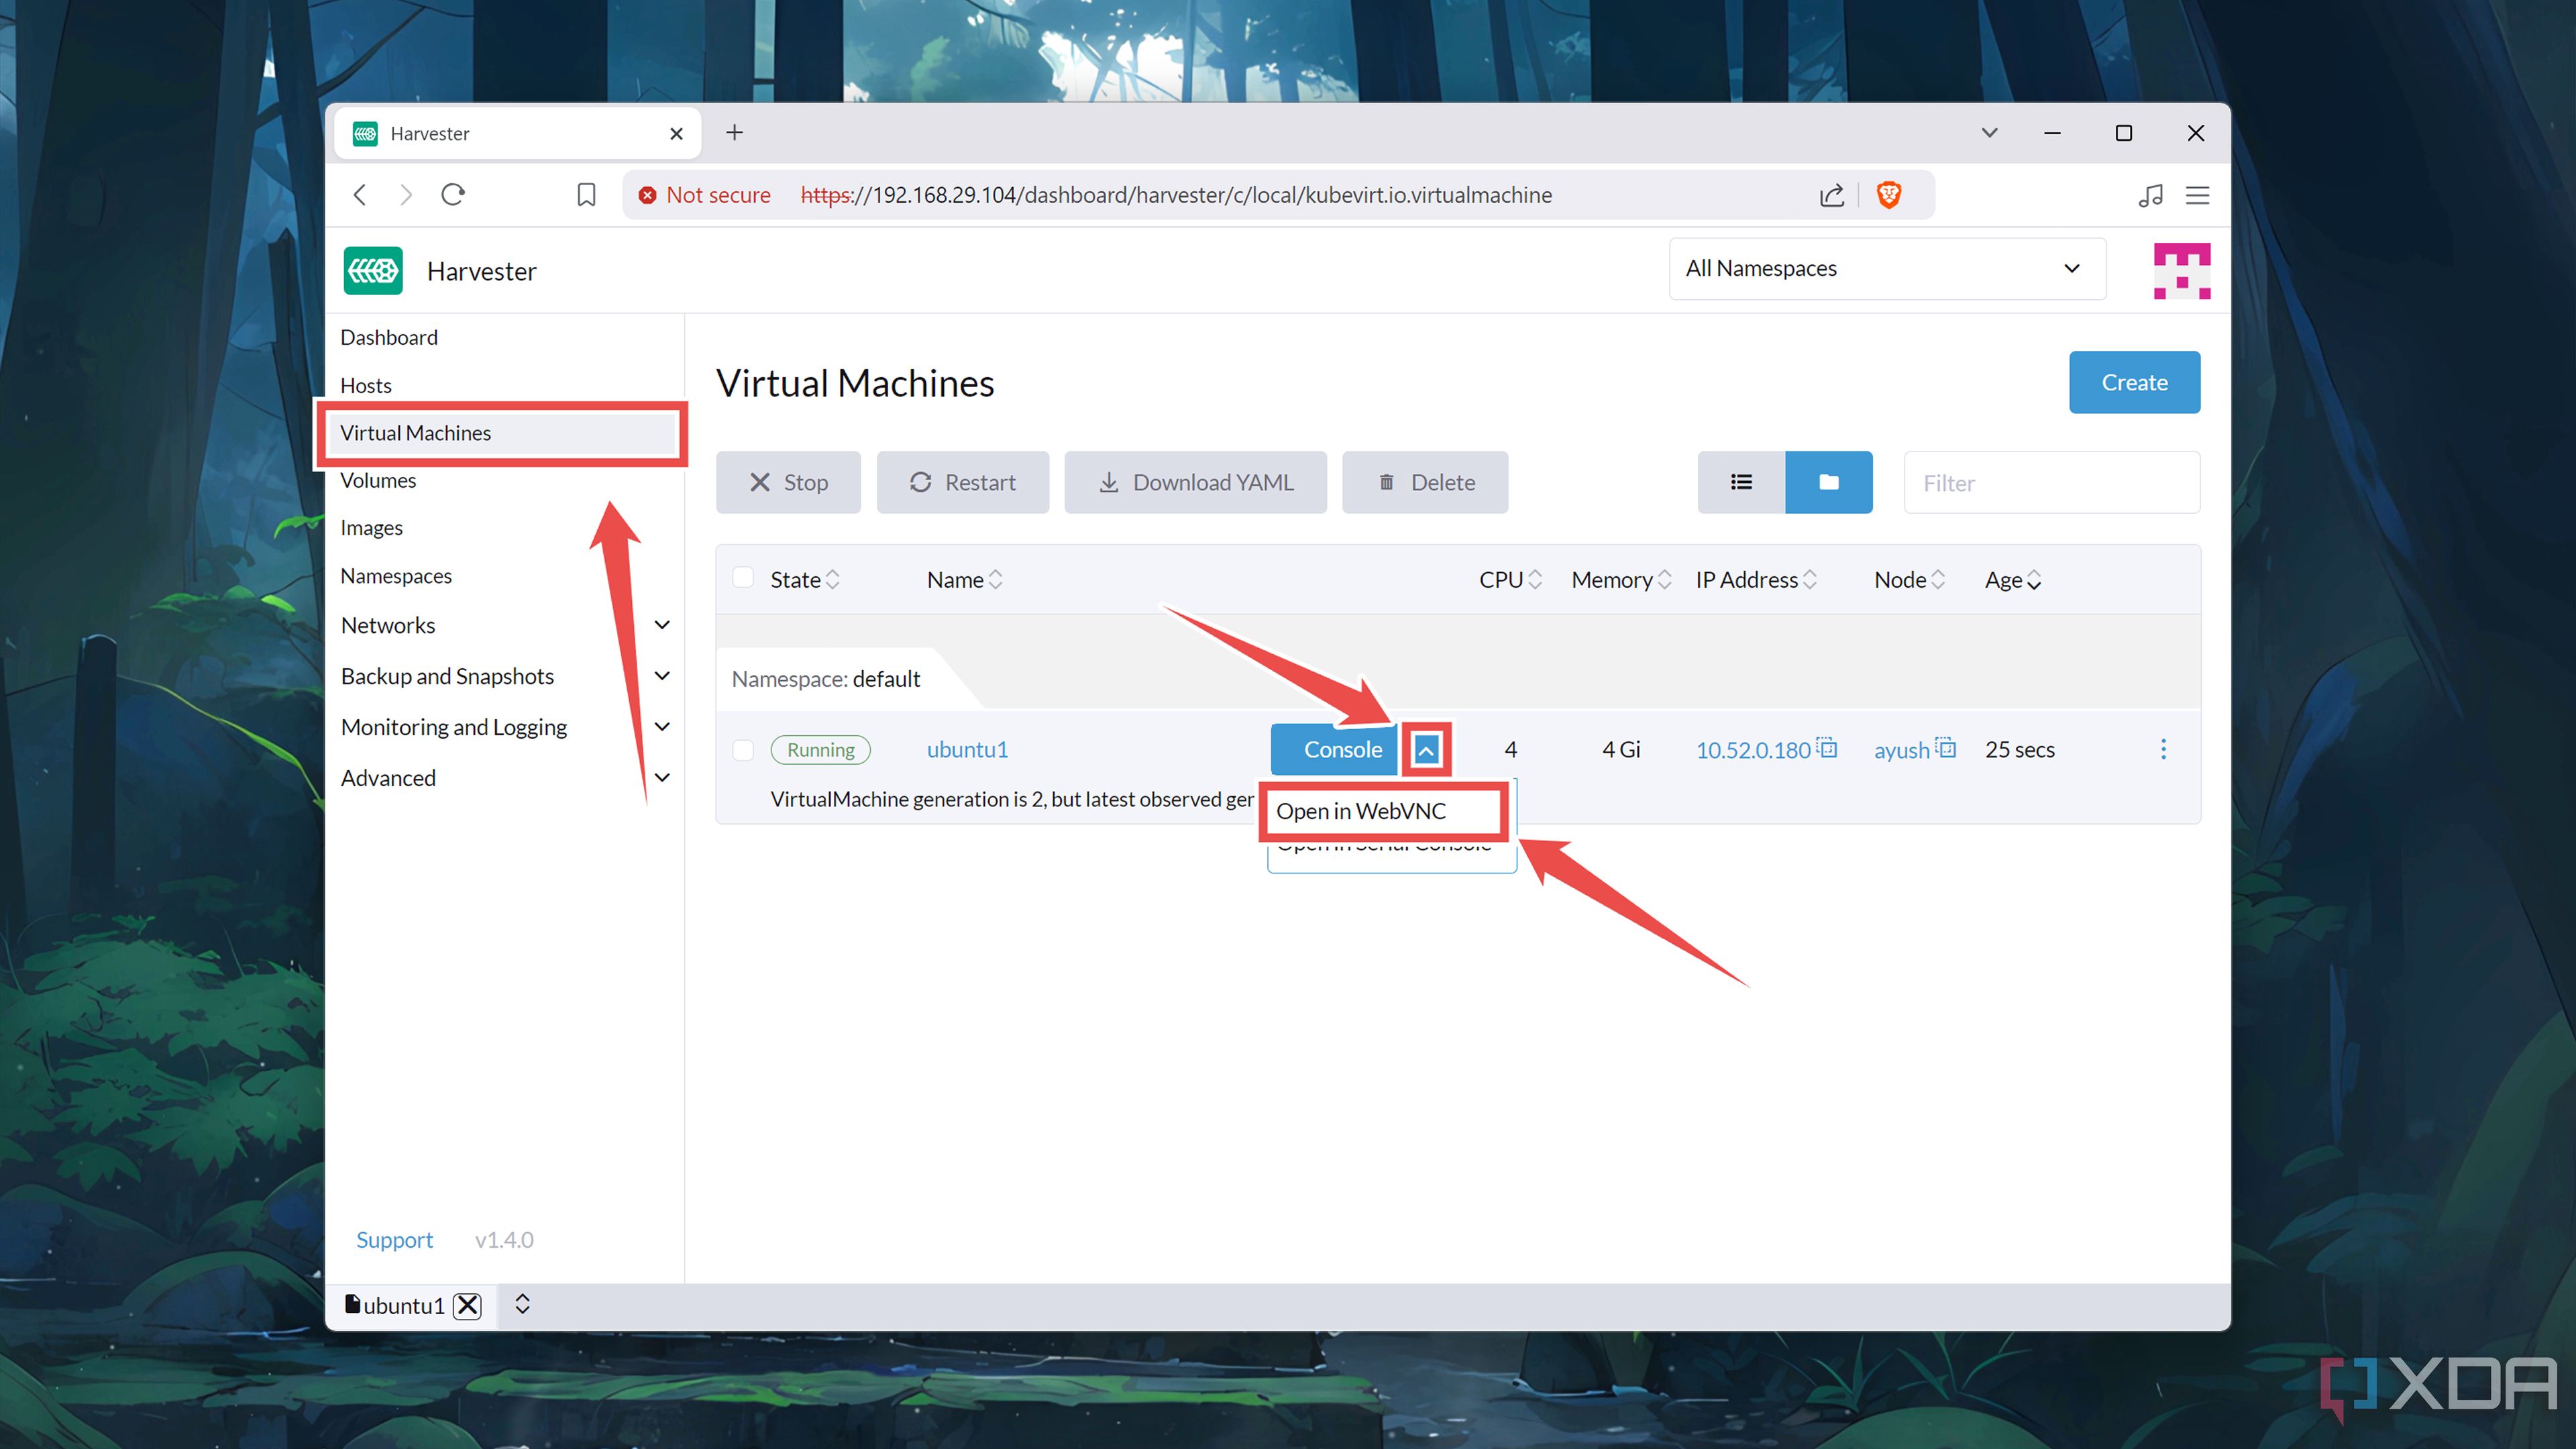The image size is (2576, 1449).
Task: Switch to group by namespace folder view
Action: point(1829,482)
